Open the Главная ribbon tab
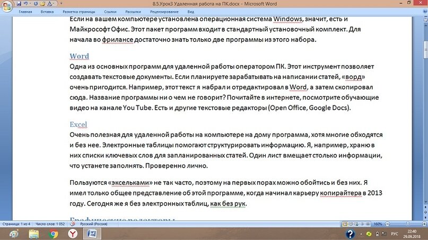Viewport: 428px width, 240px height. pos(25,12)
